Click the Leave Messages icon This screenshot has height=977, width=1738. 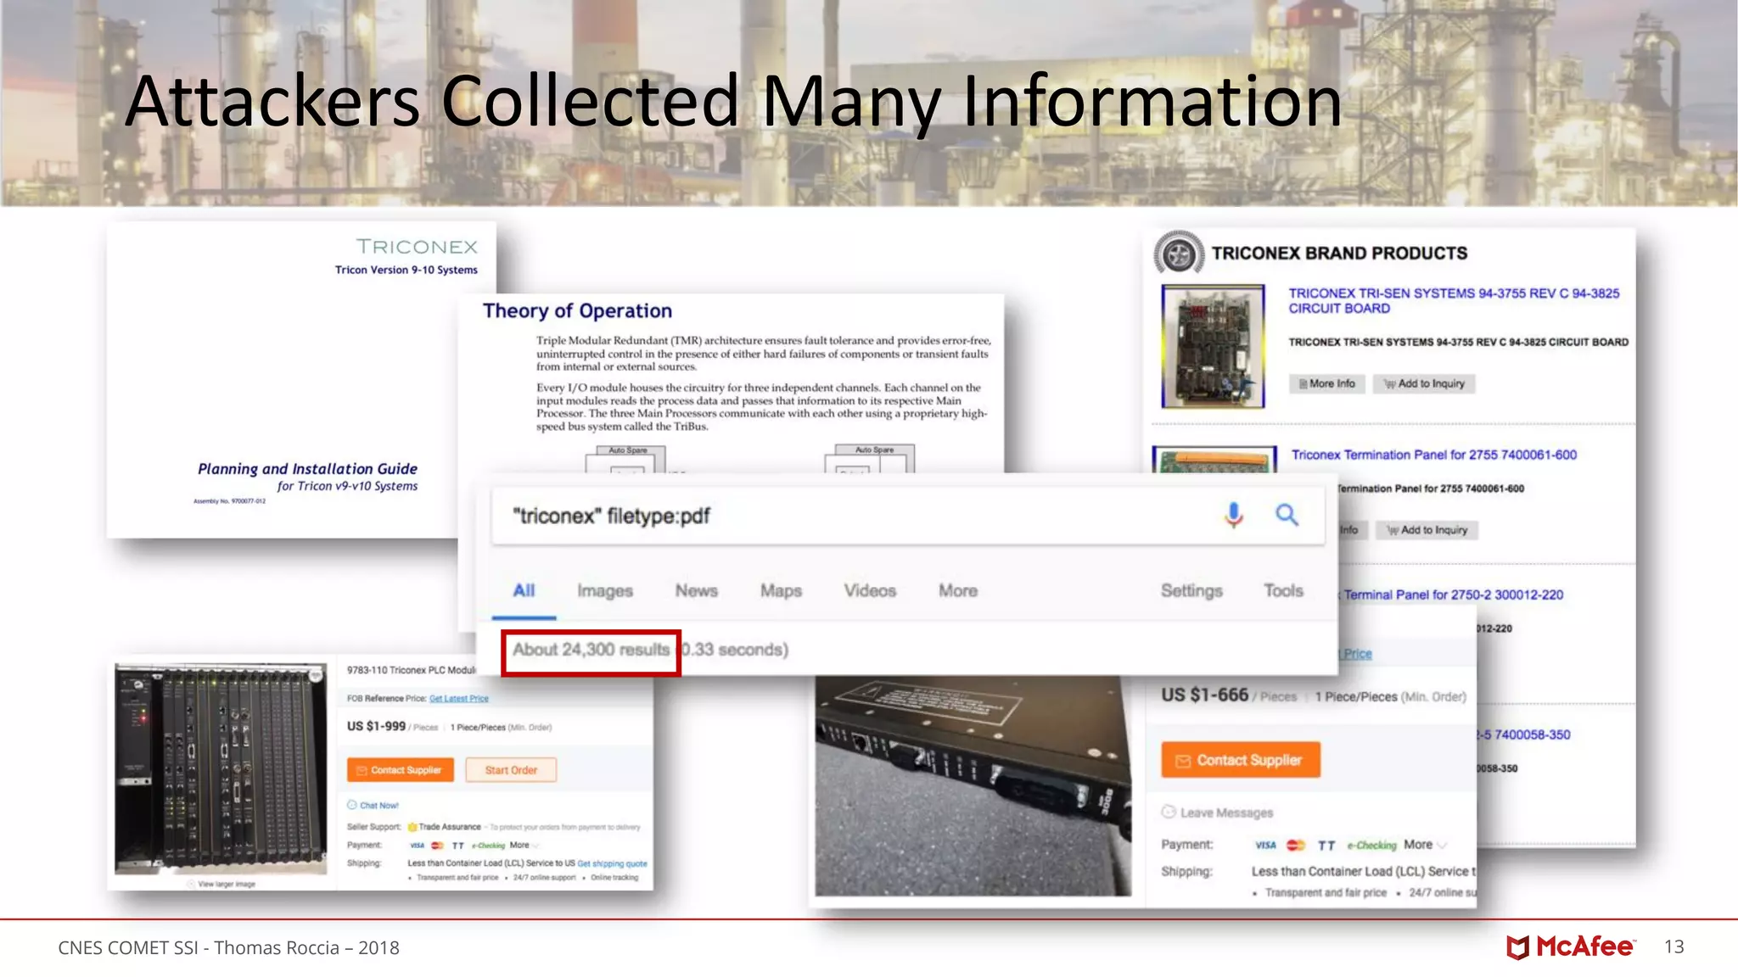point(1169,812)
